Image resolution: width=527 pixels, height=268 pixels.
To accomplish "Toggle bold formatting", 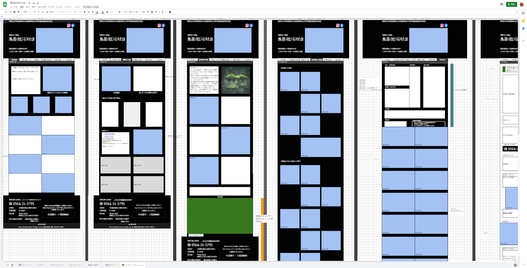I will 85,12.
